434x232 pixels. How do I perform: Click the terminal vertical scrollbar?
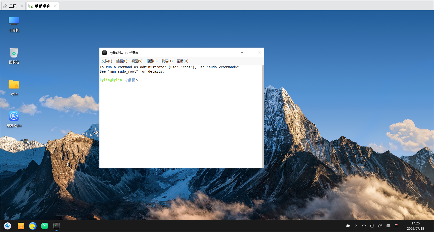point(263,116)
